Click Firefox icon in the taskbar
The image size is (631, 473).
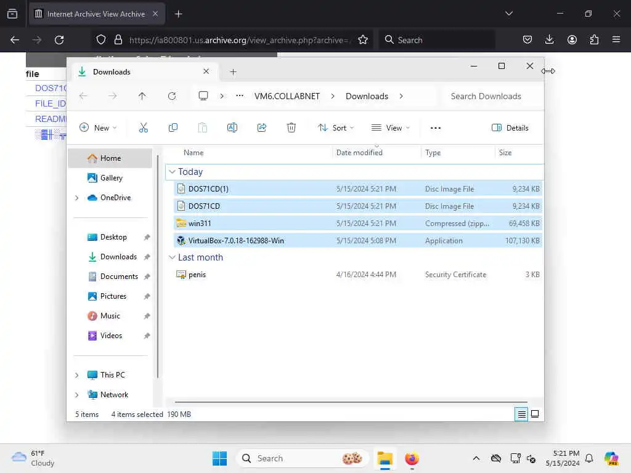pyautogui.click(x=412, y=458)
